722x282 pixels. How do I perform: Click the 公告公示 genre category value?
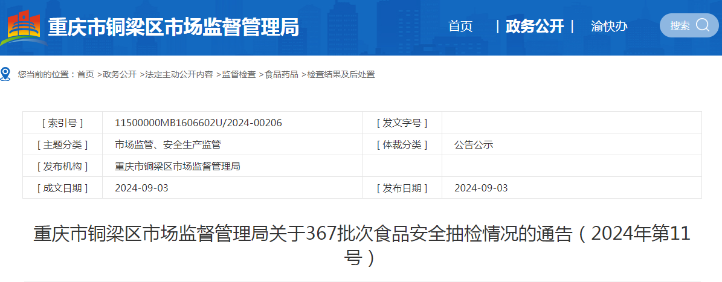point(474,144)
